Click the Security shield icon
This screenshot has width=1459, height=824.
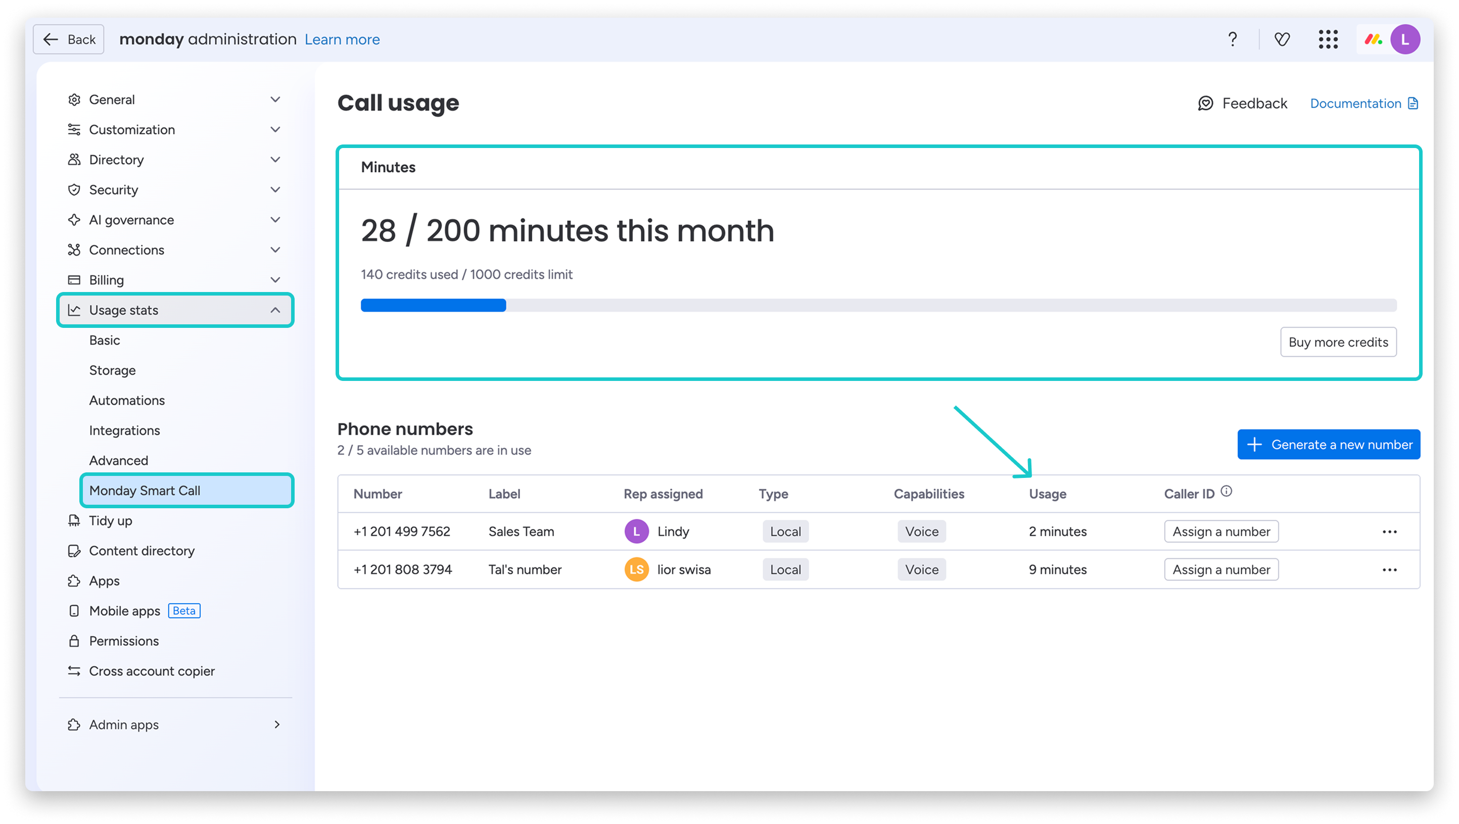coord(74,190)
